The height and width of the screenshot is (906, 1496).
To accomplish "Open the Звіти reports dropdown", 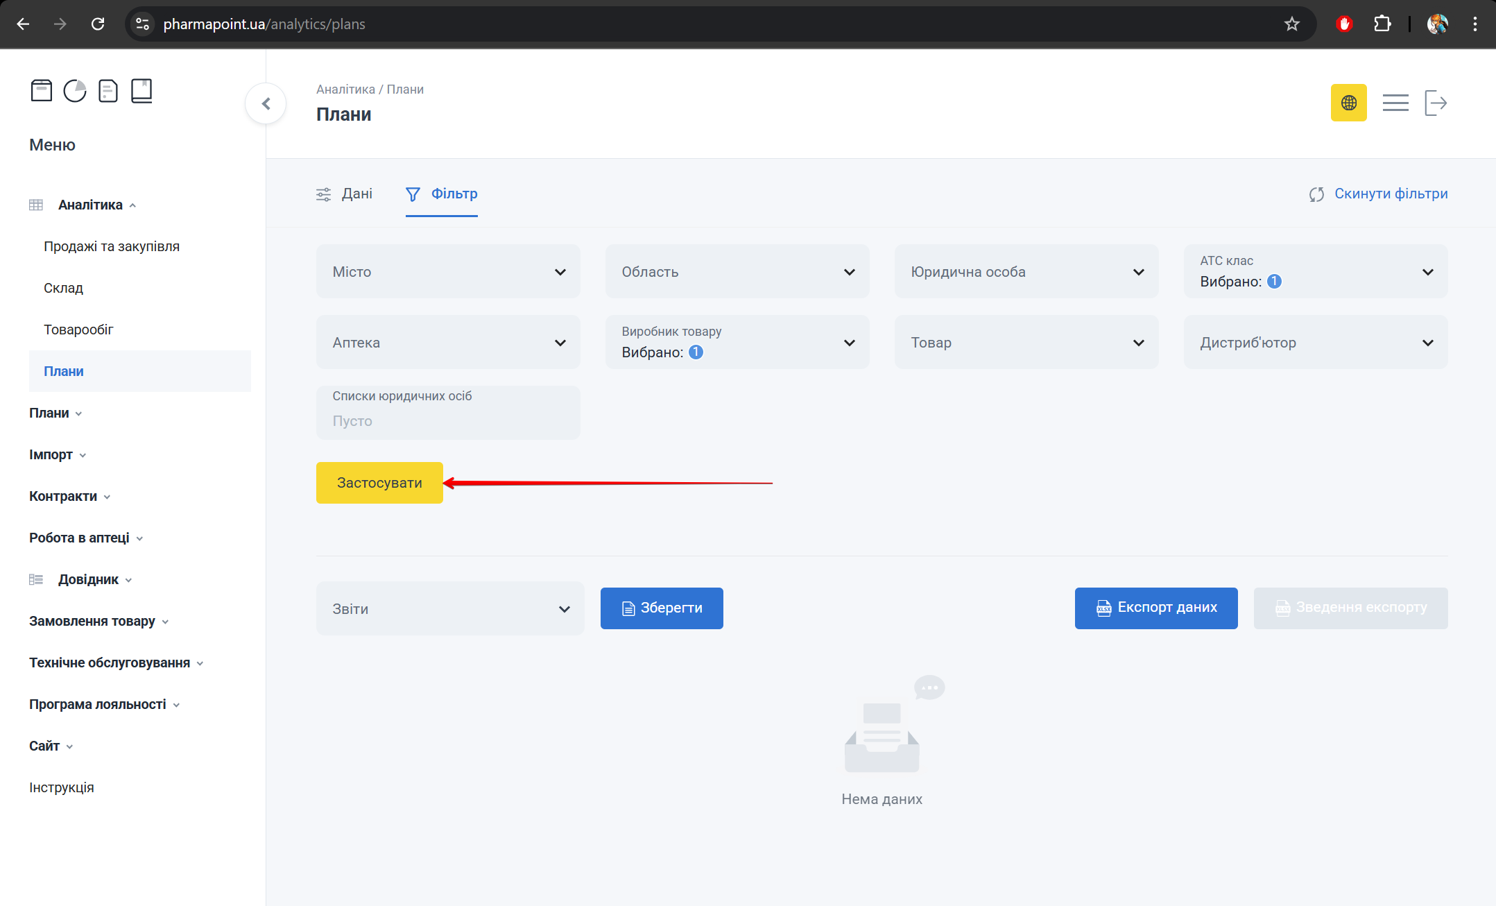I will point(449,609).
